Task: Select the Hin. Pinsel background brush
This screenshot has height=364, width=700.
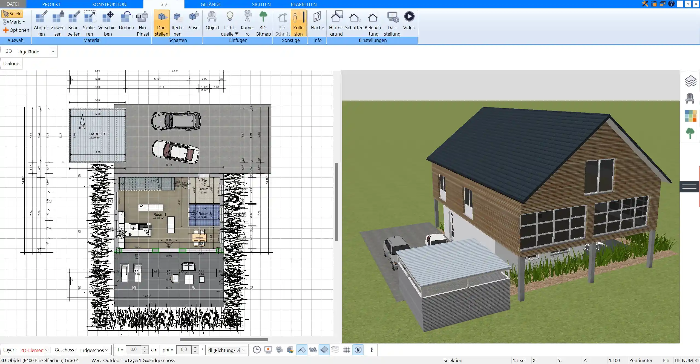Action: point(143,23)
